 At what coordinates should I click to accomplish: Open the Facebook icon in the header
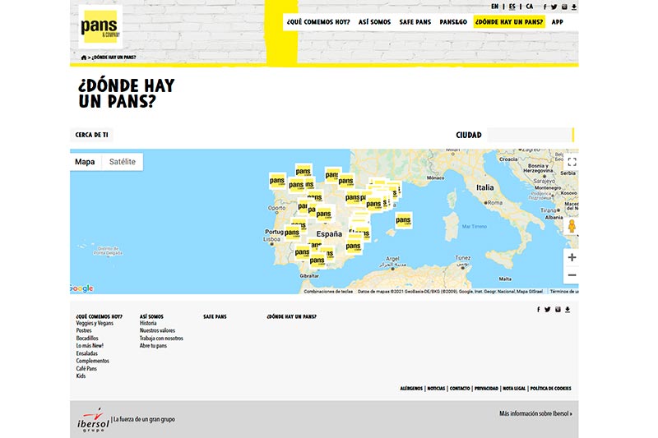coord(544,7)
